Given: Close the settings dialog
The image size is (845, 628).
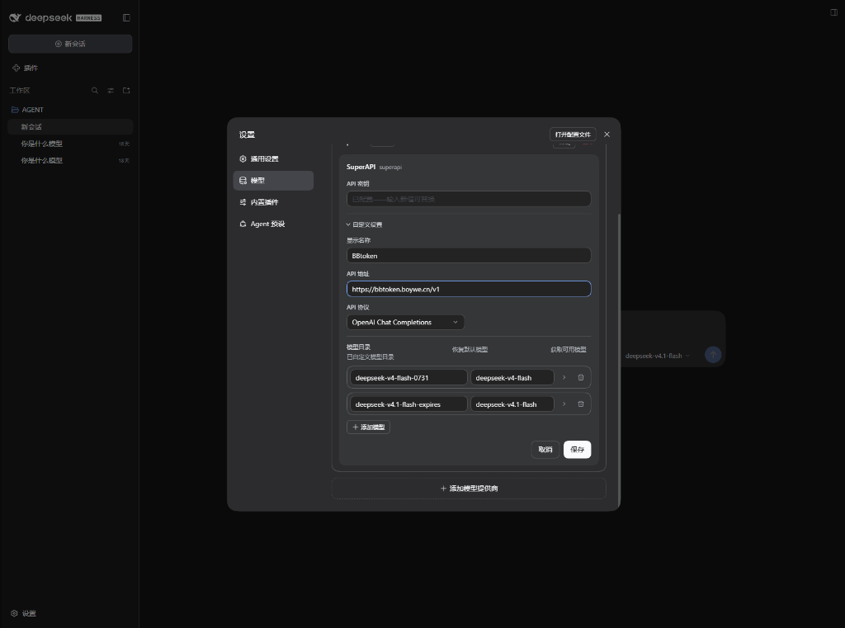Looking at the screenshot, I should pos(607,135).
